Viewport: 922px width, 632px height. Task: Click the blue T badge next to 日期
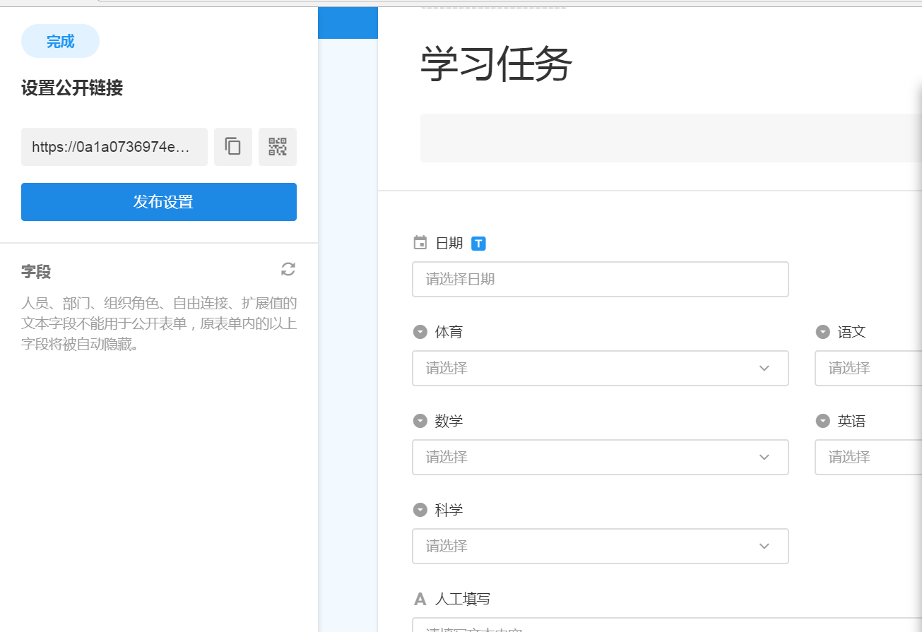[478, 244]
